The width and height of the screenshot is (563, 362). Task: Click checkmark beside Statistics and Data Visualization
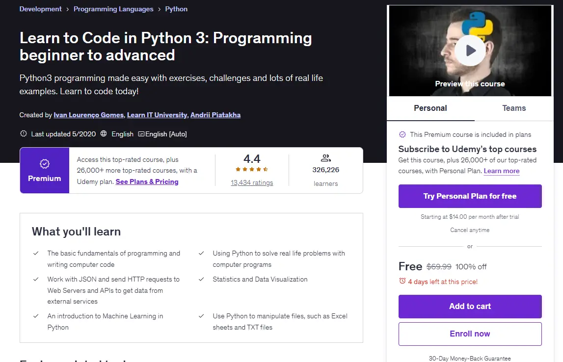coord(201,279)
